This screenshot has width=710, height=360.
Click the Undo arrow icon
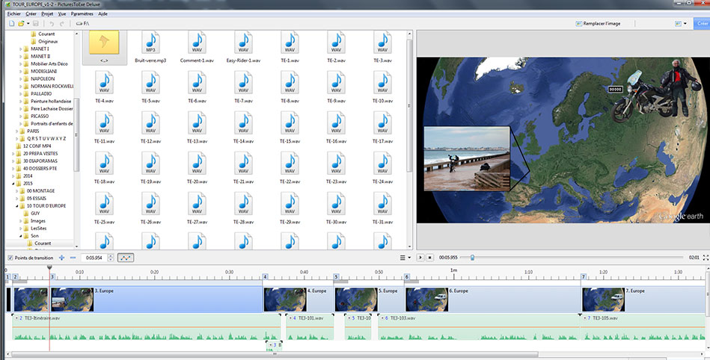pyautogui.click(x=52, y=23)
